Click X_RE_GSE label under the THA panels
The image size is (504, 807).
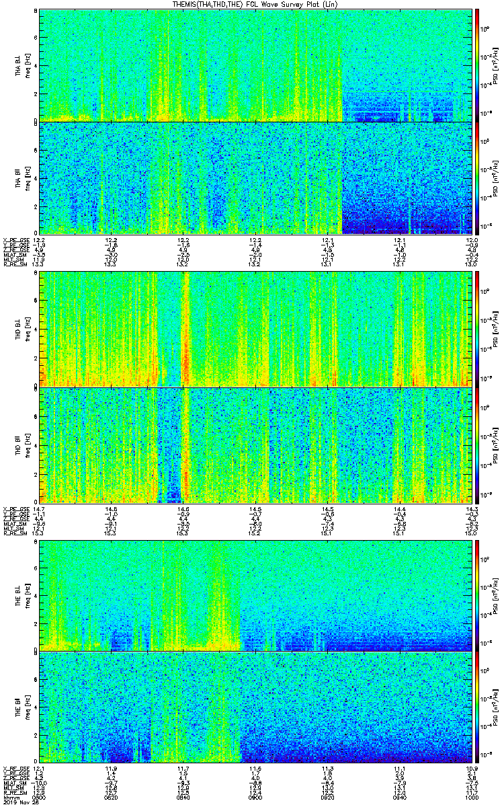coord(15,240)
